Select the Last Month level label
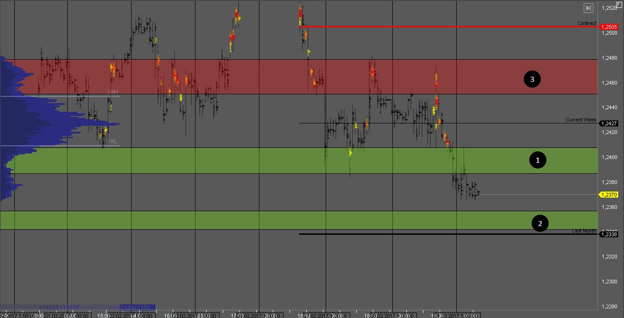This screenshot has height=318, width=624. [x=584, y=231]
